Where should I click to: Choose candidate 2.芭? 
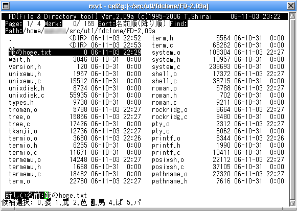pyautogui.click(x=80, y=202)
